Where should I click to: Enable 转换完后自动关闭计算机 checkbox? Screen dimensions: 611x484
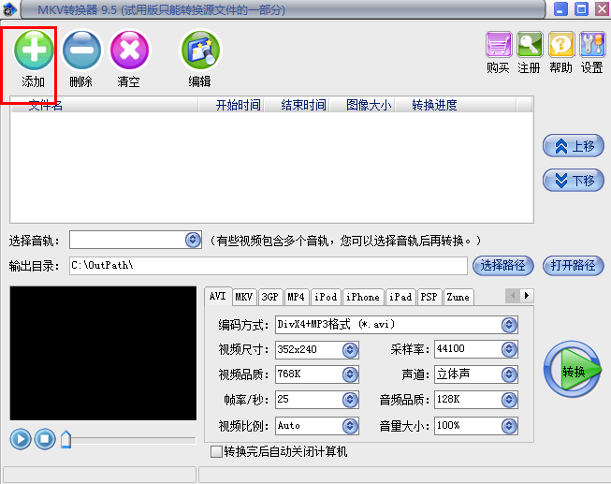(x=216, y=451)
